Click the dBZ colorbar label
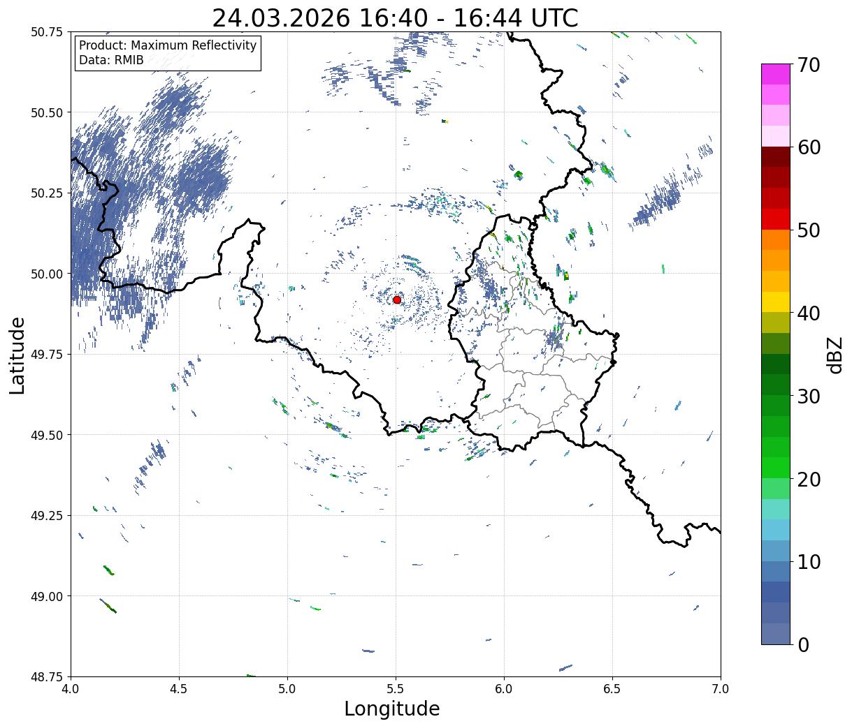 point(835,354)
